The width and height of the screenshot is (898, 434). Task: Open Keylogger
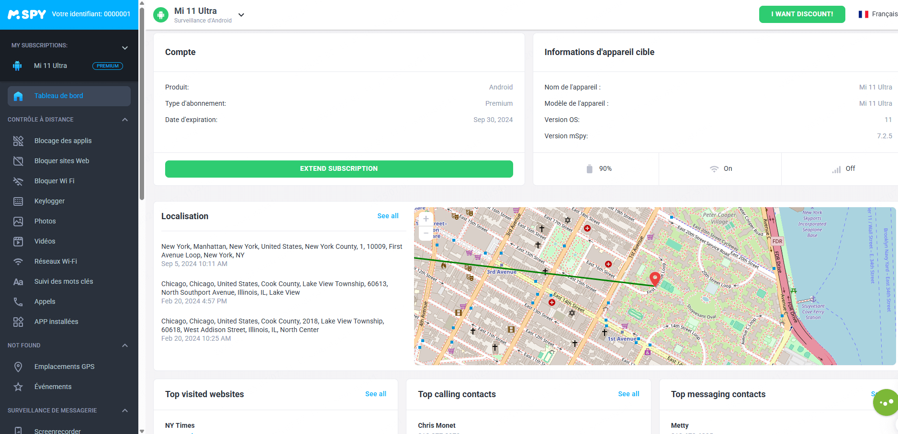pyautogui.click(x=49, y=201)
